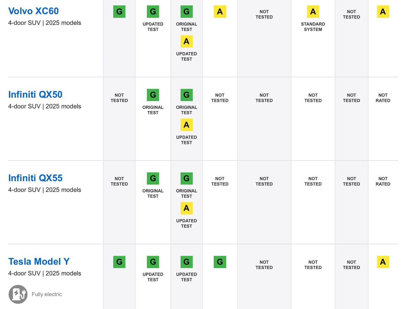The image size is (407, 309).
Task: Click Volvo XC60's first green G rating badge
Action: tap(119, 12)
